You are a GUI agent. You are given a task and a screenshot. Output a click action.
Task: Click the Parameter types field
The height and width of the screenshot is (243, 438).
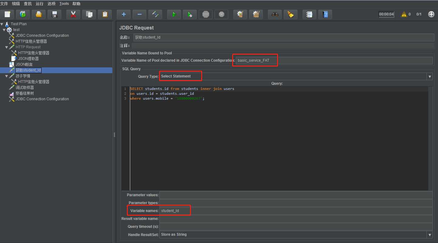(296, 203)
